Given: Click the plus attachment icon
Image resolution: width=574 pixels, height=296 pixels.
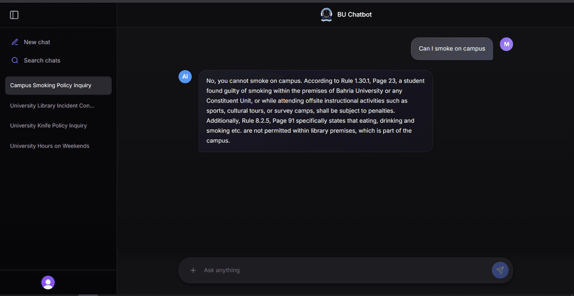Looking at the screenshot, I should coord(193,270).
